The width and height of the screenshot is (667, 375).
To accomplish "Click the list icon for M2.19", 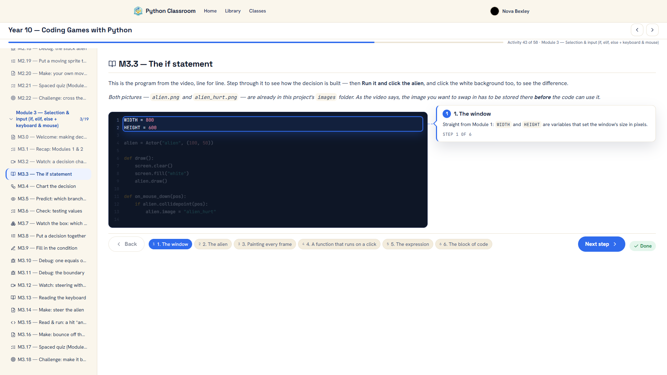I will tap(13, 61).
